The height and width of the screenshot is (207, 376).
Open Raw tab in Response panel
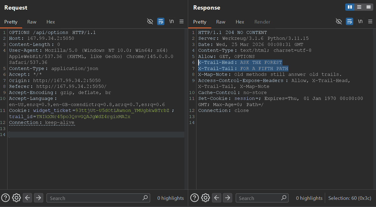point(221,22)
